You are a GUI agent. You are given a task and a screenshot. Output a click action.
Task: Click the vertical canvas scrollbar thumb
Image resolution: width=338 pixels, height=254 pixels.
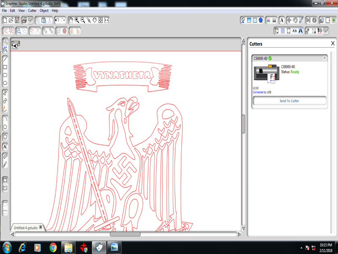pos(243,124)
